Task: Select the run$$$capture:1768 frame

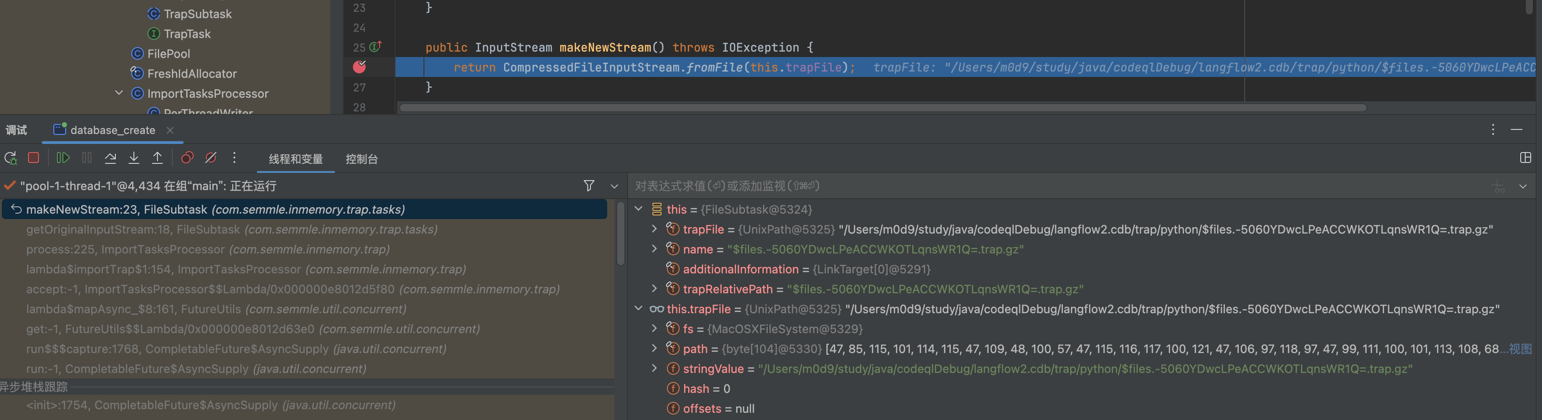Action: [x=307, y=348]
